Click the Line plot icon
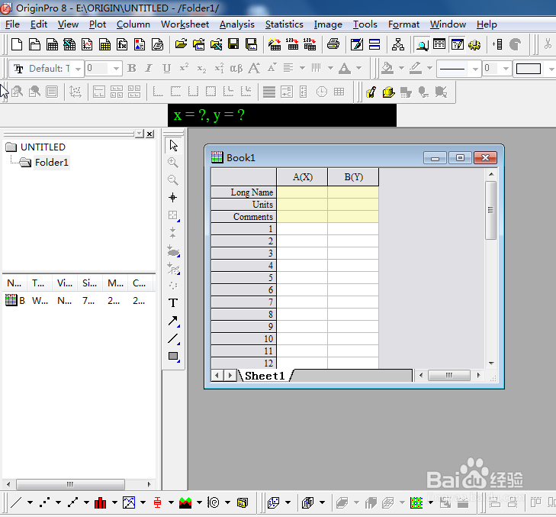The height and width of the screenshot is (517, 556). (16, 502)
